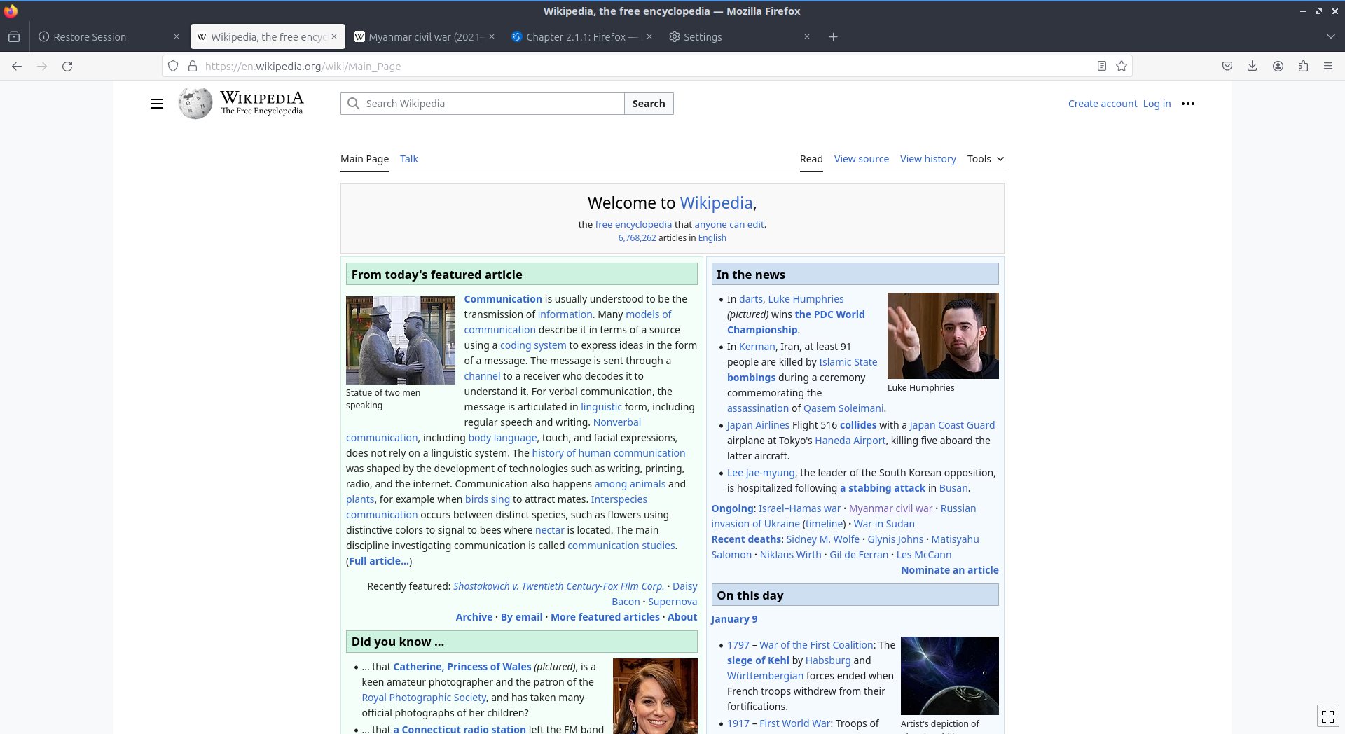
Task: Toggle fullscreen with the bottom-right icon
Action: click(1327, 716)
